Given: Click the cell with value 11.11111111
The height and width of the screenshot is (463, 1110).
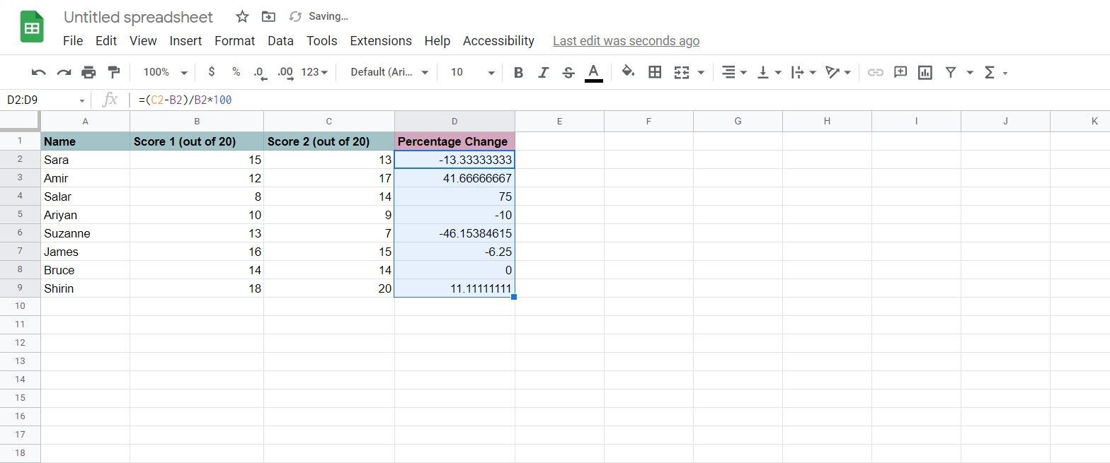Looking at the screenshot, I should pyautogui.click(x=454, y=288).
